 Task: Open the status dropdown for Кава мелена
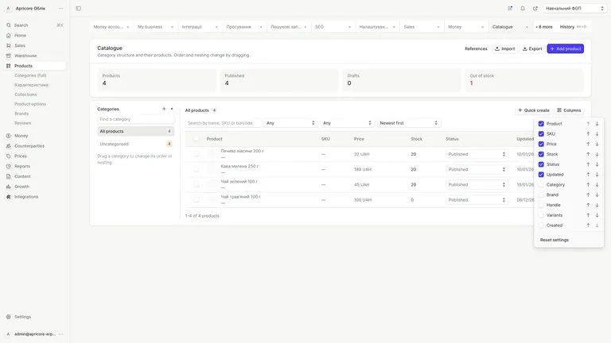pos(477,169)
